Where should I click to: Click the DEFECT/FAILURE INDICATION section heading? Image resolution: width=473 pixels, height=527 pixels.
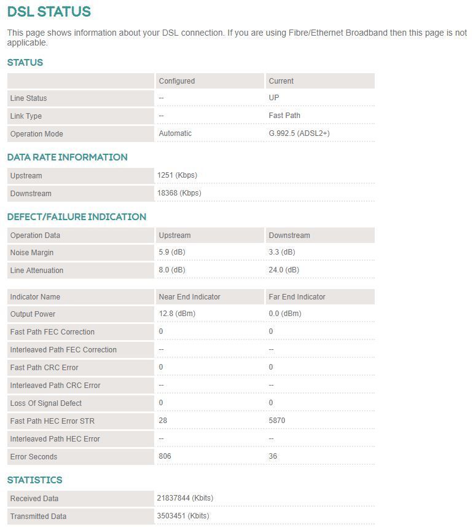[77, 217]
